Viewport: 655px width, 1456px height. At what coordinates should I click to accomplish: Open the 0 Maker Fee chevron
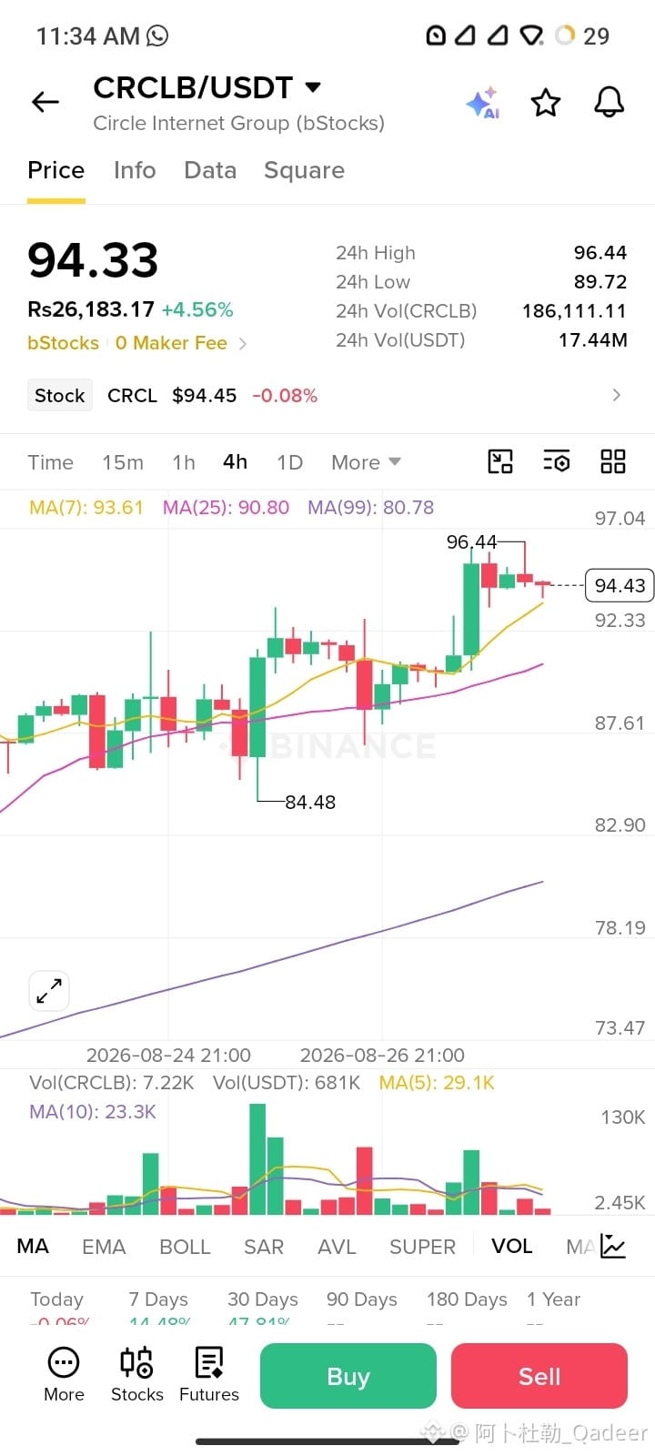point(243,344)
